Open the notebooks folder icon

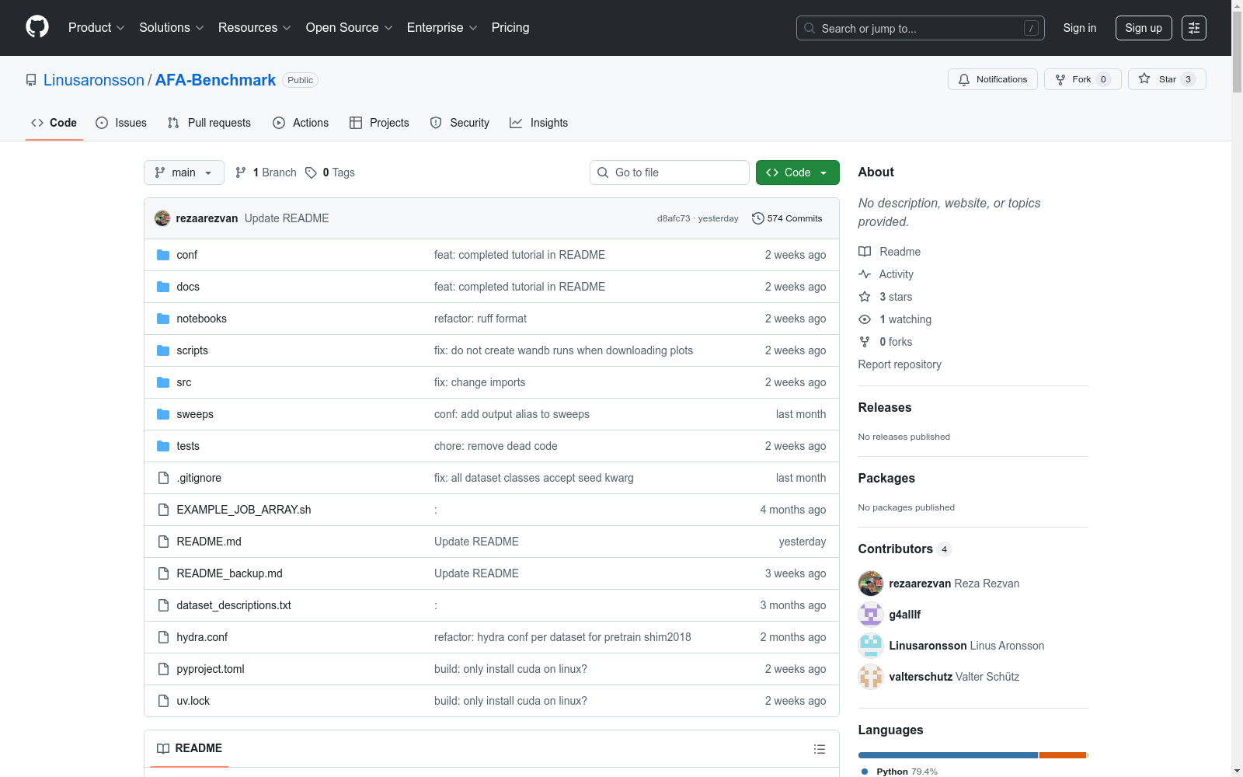click(163, 319)
